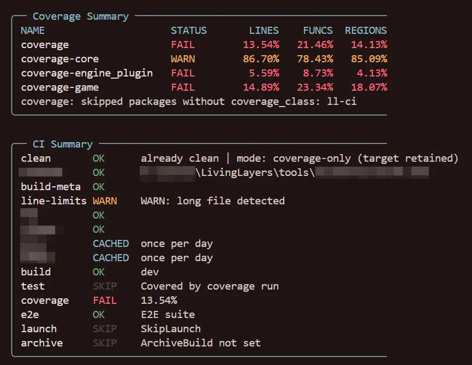Click the line-limits step name

(53, 201)
